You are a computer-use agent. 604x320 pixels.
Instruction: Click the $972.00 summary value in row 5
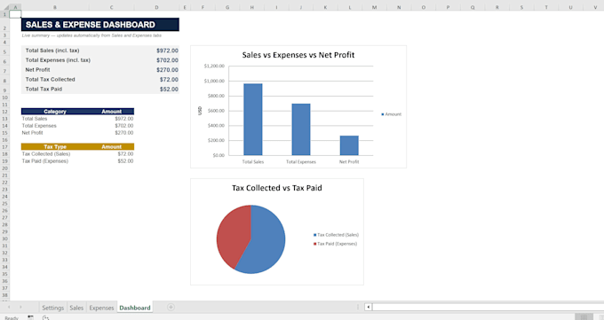pos(167,51)
